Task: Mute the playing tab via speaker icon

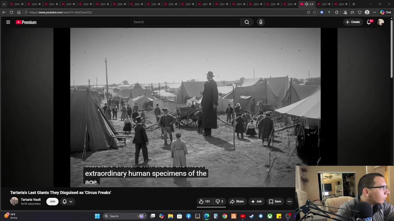Action: tap(306, 4)
